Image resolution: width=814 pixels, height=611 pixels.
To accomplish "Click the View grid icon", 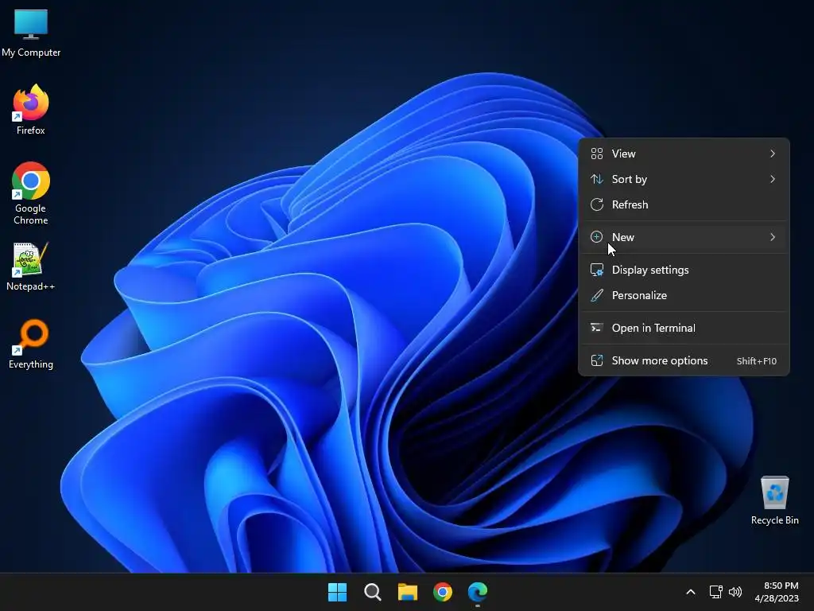I will (x=597, y=154).
